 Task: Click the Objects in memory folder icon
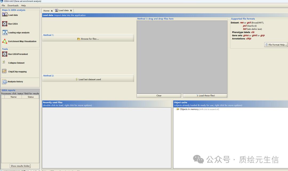pyautogui.click(x=178, y=109)
